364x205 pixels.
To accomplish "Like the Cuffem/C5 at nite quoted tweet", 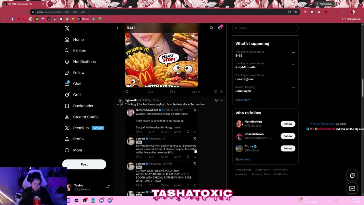I will (x=165, y=132).
